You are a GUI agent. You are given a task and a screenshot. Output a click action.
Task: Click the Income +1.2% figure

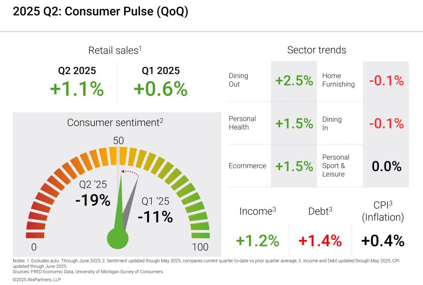[258, 240]
